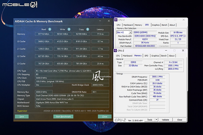Open Graphics tab in front CPU-Z window
This screenshot has height=135, width=203.
[x=155, y=56]
